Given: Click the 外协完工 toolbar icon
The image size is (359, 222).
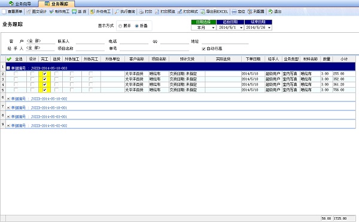Looking at the screenshot, I should 92,11.
